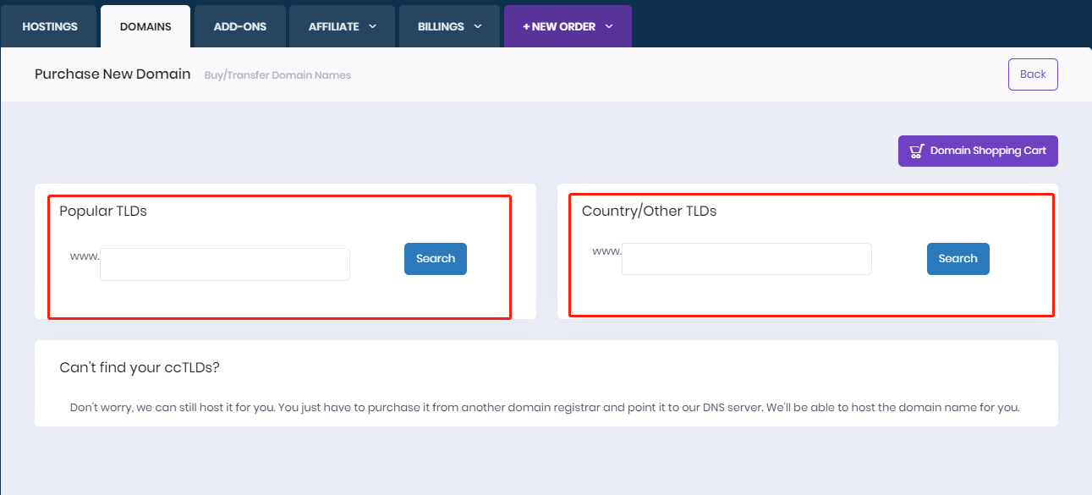Open the Billings menu tab
The height and width of the screenshot is (495, 1092).
441,27
